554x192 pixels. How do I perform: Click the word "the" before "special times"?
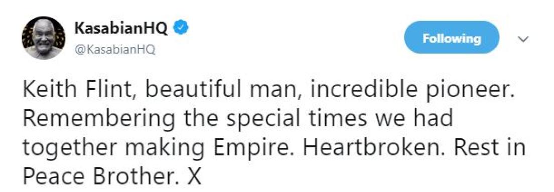pos(200,119)
